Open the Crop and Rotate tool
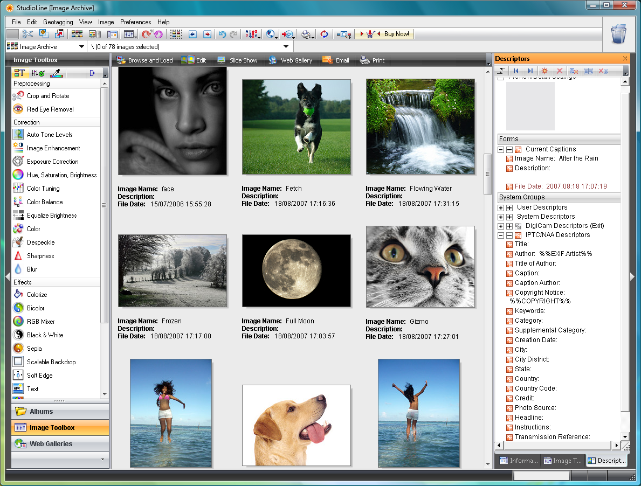The height and width of the screenshot is (486, 641). (x=47, y=96)
